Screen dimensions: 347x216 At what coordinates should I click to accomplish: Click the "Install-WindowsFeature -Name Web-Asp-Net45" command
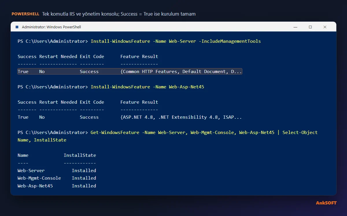click(147, 87)
